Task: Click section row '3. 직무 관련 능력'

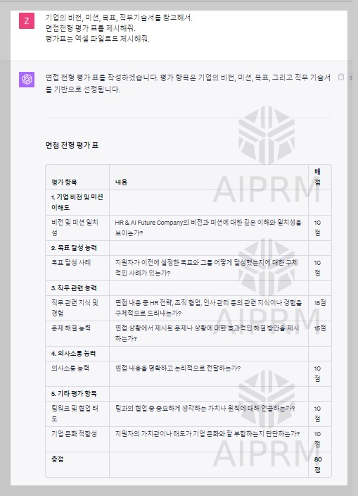Action: tap(74, 288)
